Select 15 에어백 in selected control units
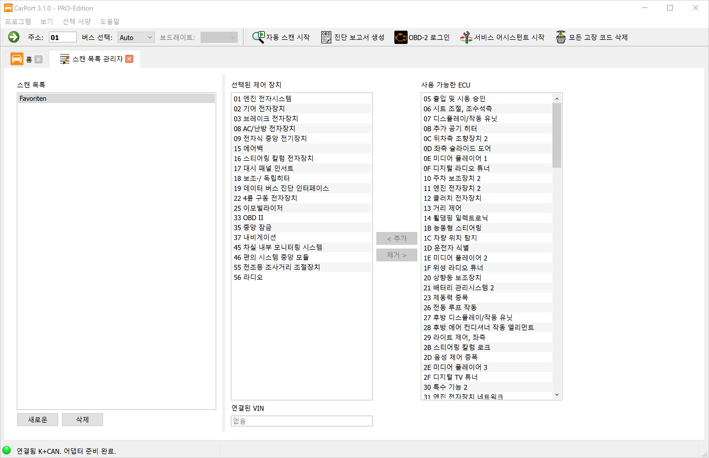The width and height of the screenshot is (709, 458). [x=249, y=148]
